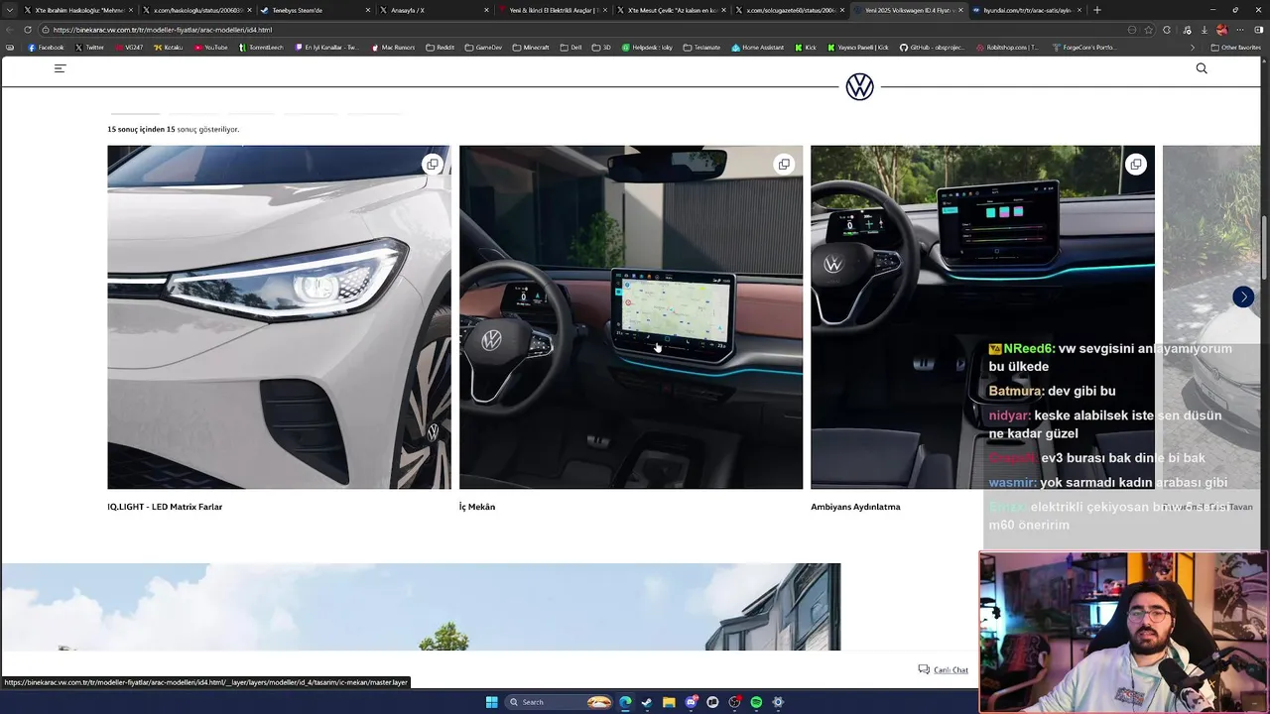Image resolution: width=1270 pixels, height=714 pixels.
Task: Open the Teslamate bookmark
Action: tap(702, 47)
